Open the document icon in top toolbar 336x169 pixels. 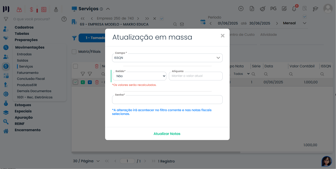point(252,9)
